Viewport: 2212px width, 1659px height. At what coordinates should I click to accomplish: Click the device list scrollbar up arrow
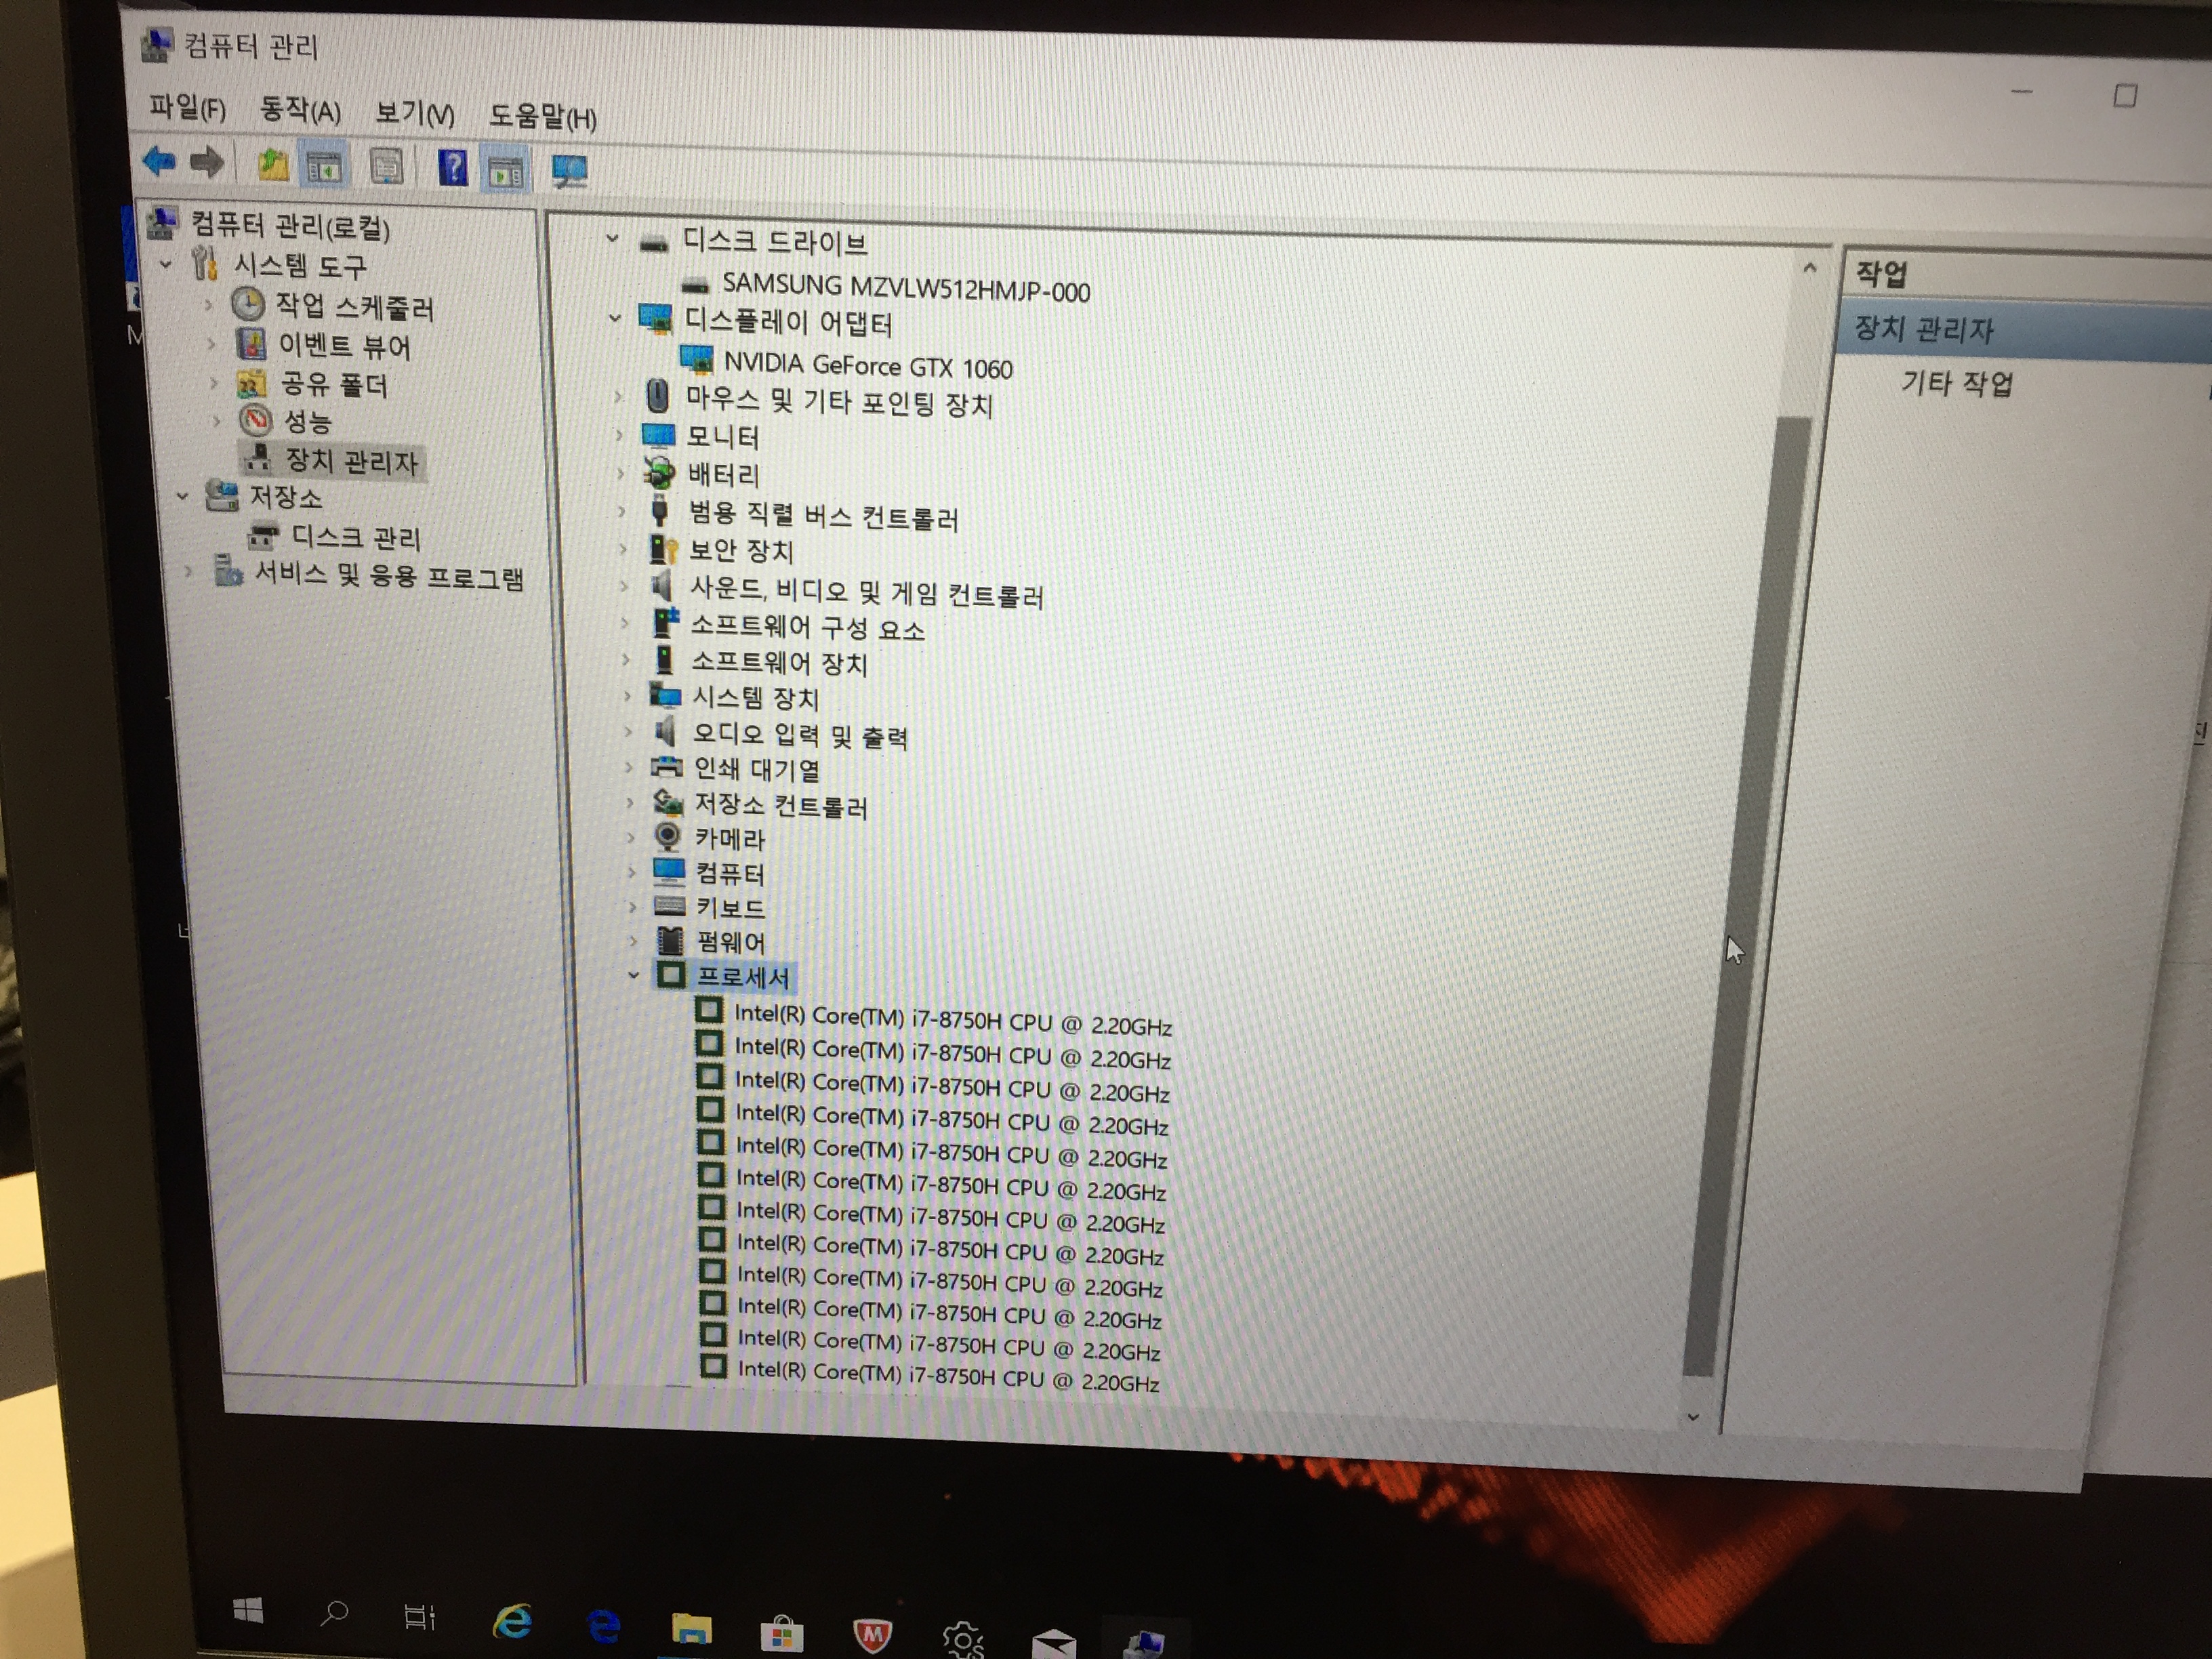(x=1809, y=267)
